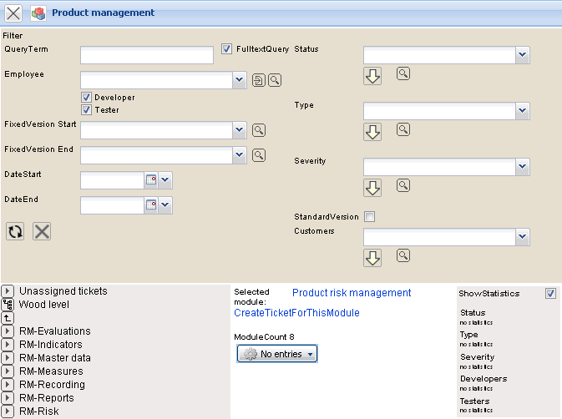Click into the QueryTerm text field
Image resolution: width=562 pixels, height=419 pixels.
point(147,55)
